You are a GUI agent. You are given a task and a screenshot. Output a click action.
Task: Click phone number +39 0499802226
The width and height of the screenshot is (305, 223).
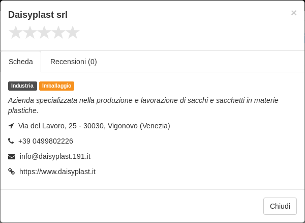[x=46, y=141]
